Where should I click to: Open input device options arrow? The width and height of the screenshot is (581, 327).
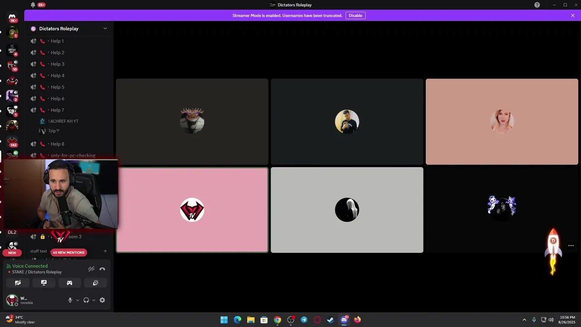coord(78,300)
